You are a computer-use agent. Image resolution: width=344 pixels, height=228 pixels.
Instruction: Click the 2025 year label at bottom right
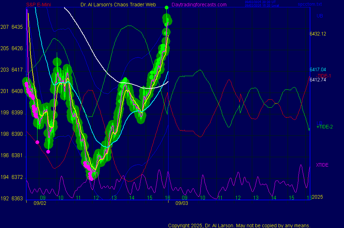[x=317, y=197]
